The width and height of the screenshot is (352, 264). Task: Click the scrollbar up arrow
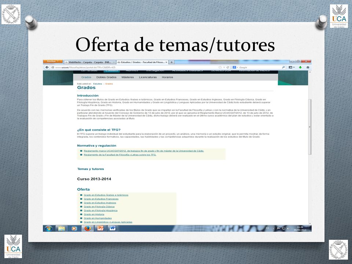[x=310, y=72]
